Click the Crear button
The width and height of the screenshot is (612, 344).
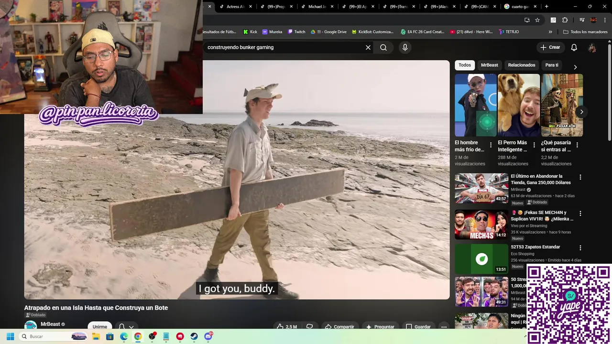click(x=550, y=47)
